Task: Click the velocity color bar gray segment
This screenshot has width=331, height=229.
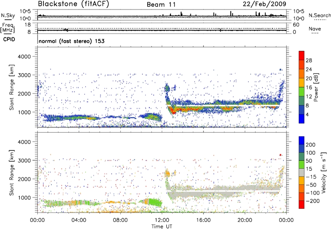Action: (x=302, y=173)
